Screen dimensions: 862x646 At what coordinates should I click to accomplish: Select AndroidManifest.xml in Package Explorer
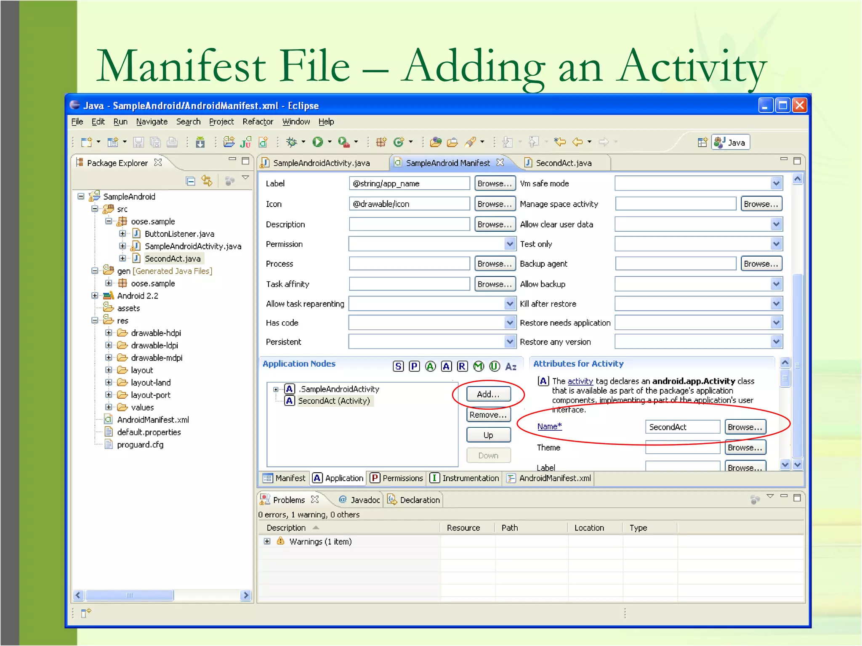(x=153, y=420)
